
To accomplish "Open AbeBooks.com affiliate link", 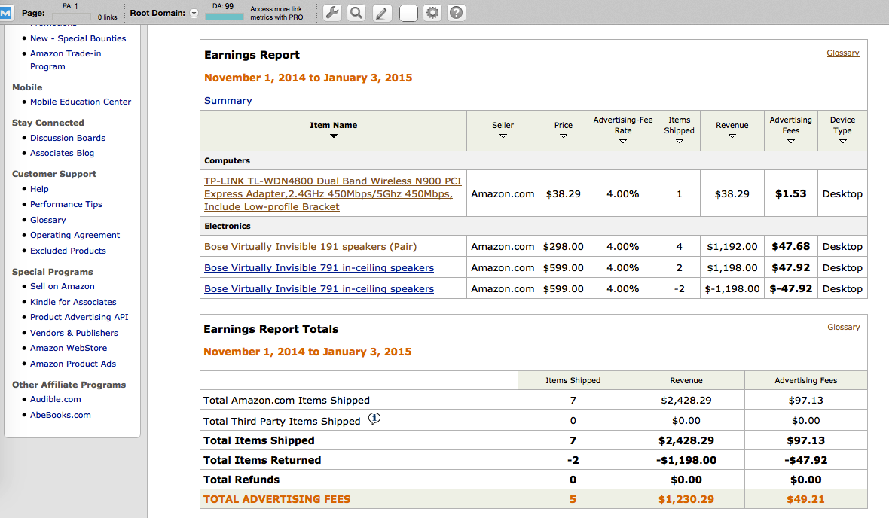I will [x=60, y=415].
